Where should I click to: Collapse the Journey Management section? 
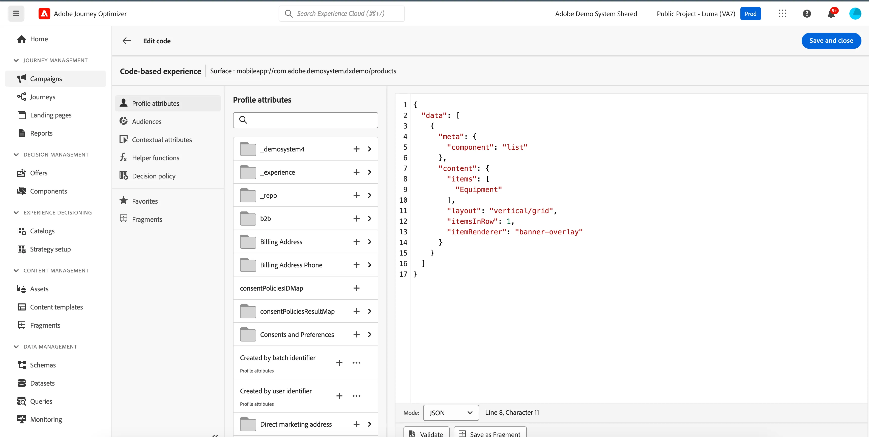[x=16, y=60]
